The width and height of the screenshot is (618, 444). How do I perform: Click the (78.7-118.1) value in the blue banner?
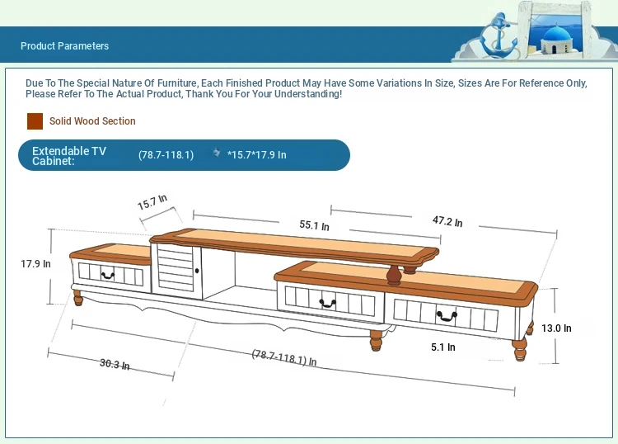coord(166,154)
